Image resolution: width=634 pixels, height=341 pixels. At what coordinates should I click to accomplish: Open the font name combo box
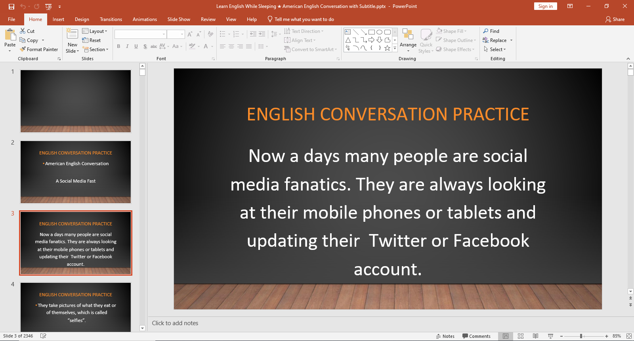coord(140,34)
